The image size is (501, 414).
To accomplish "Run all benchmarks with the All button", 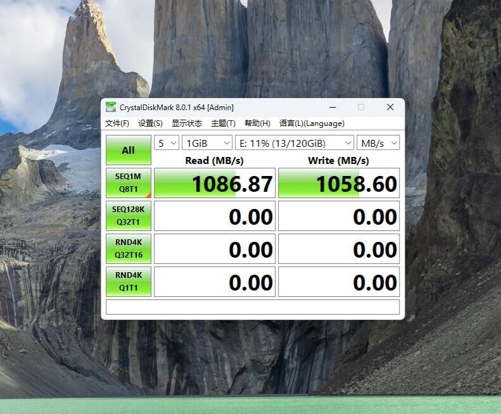I will 129,150.
